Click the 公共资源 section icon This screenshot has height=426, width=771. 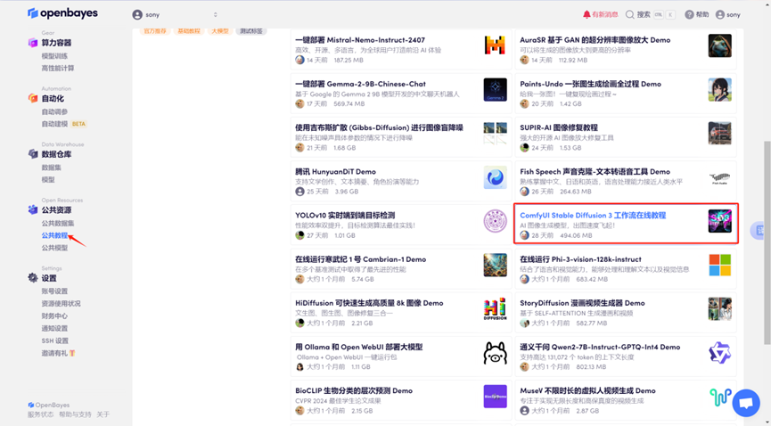tap(33, 209)
